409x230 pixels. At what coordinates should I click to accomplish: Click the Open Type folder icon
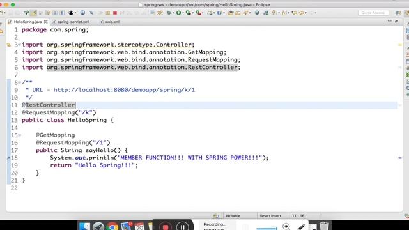[x=231, y=13]
